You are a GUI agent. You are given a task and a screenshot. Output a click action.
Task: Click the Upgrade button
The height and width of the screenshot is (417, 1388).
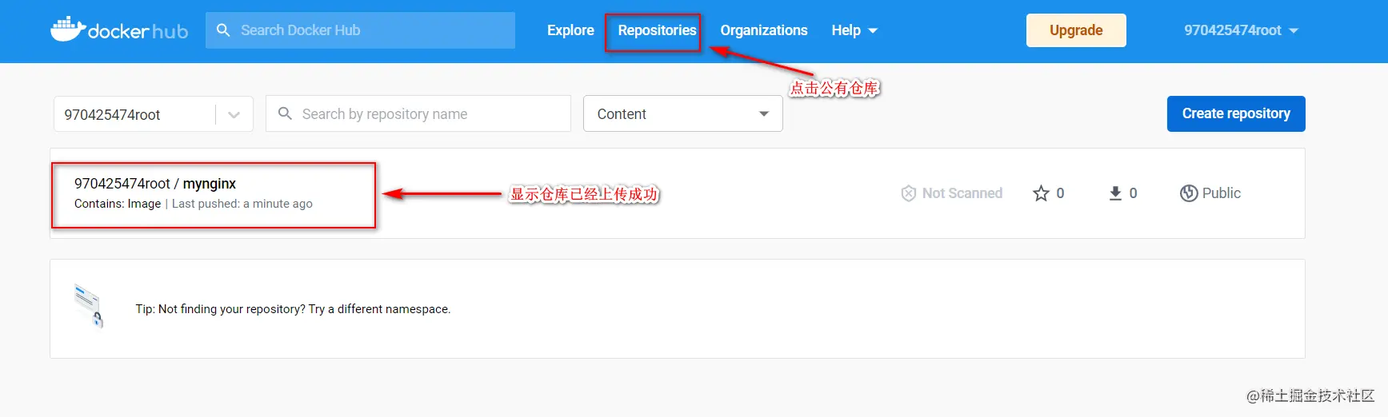tap(1076, 30)
